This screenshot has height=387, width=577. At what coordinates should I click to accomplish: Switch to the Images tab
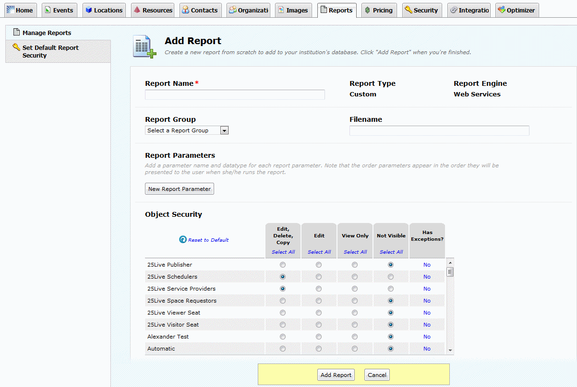293,10
